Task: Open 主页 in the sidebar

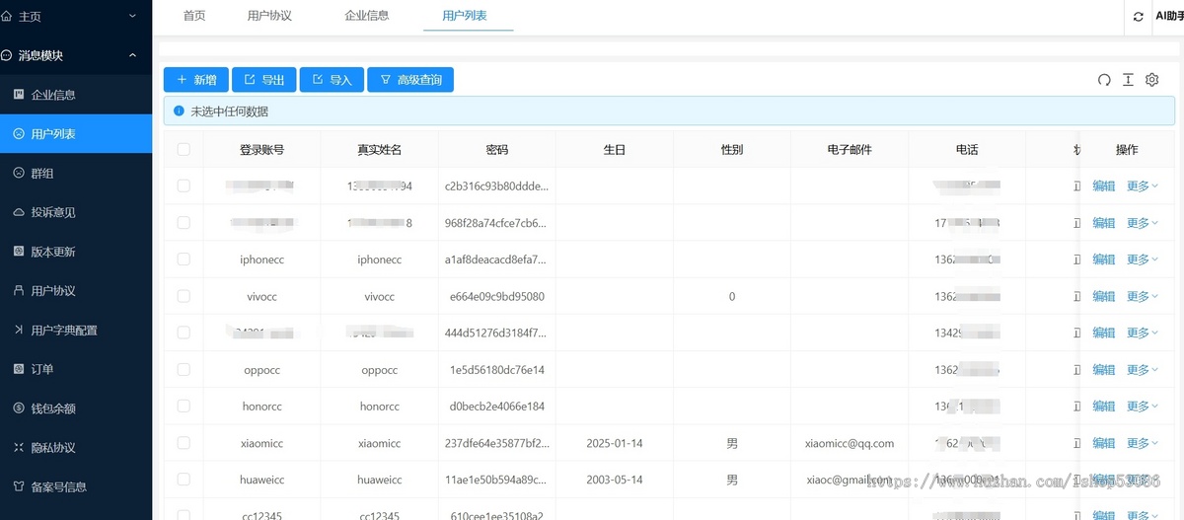Action: 76,17
